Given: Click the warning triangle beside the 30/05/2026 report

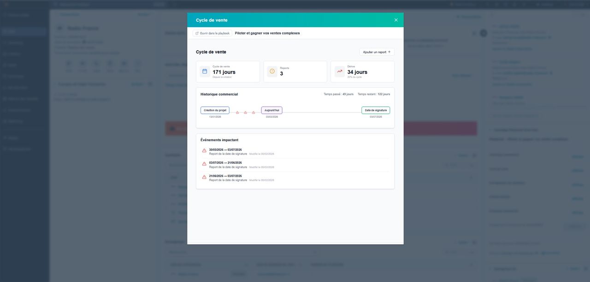Looking at the screenshot, I should [203, 150].
